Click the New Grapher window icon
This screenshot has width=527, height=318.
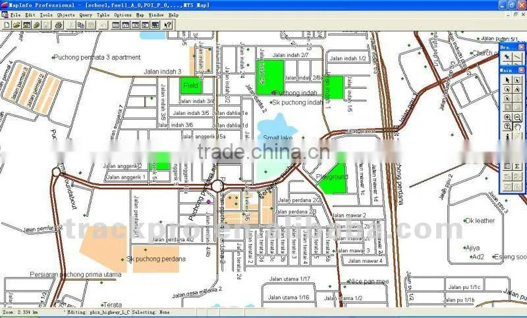coord(136,25)
